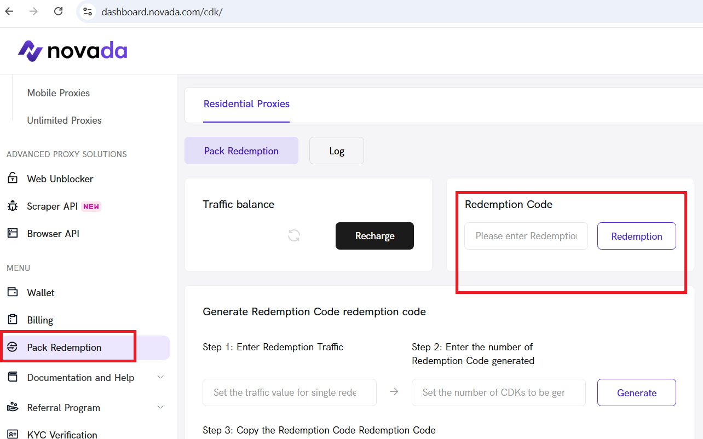Select the Residential Proxies tab
The image size is (703, 439).
tap(246, 104)
